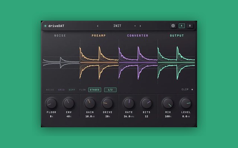Toggle the plugin power indicator beside driveDAT
This screenshot has height=148, width=238.
[45, 26]
